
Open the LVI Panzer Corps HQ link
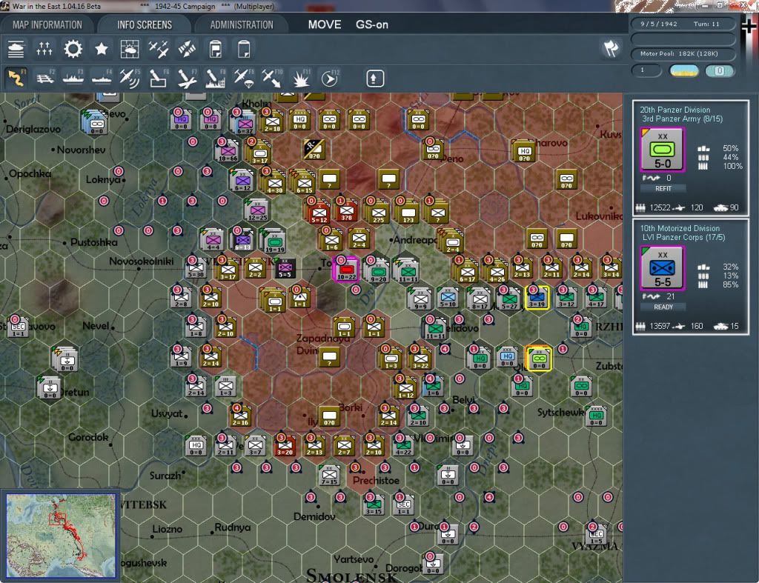click(683, 237)
